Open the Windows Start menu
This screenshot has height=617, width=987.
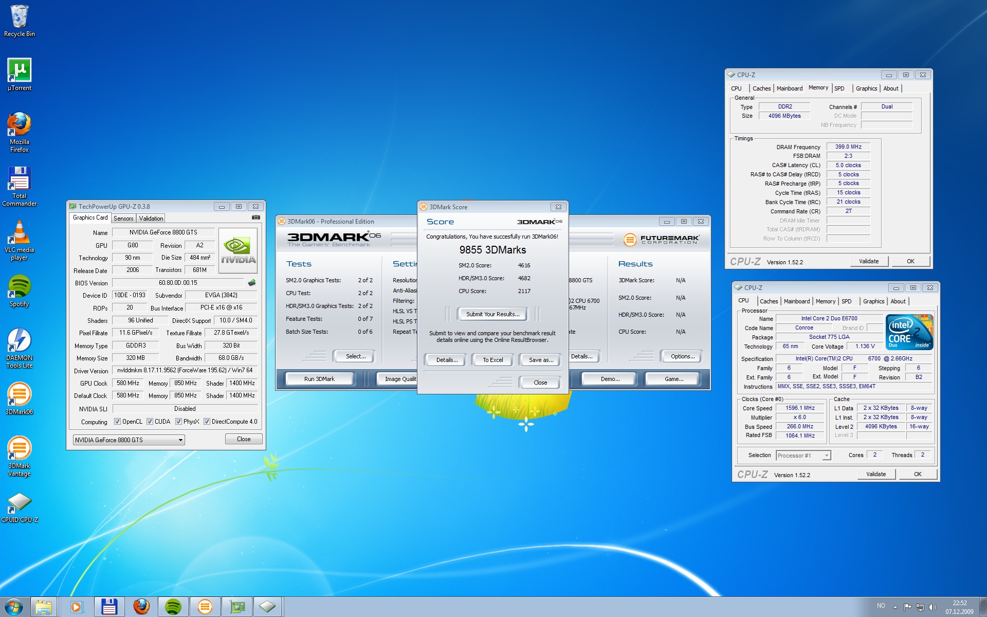(14, 607)
